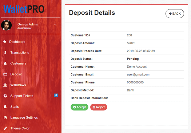Click the deposit method Bank
This screenshot has height=133, width=191.
(x=130, y=90)
